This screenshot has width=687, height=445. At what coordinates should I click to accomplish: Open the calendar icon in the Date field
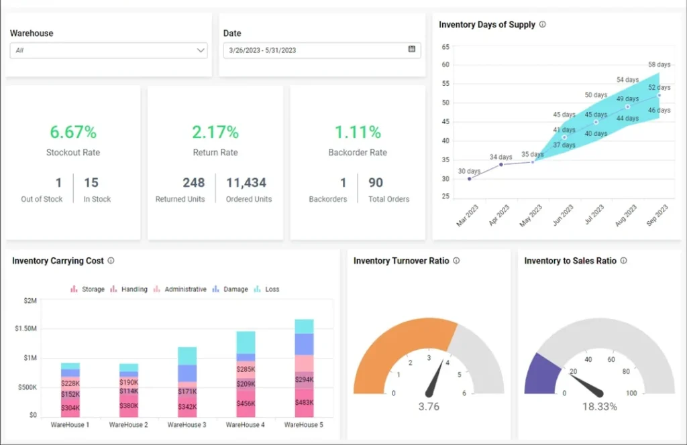click(412, 50)
